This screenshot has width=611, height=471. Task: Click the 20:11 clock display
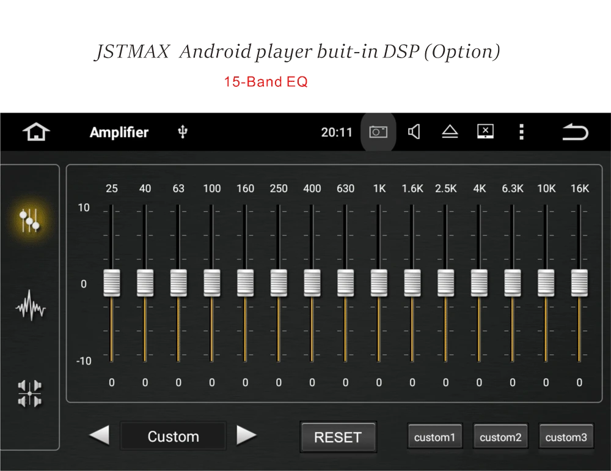[x=337, y=132]
